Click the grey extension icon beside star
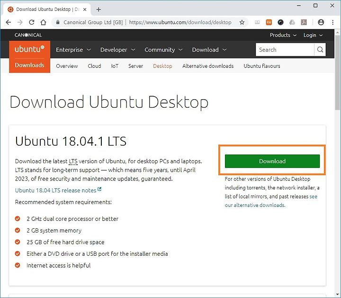The width and height of the screenshot is (341, 298). coord(257,22)
